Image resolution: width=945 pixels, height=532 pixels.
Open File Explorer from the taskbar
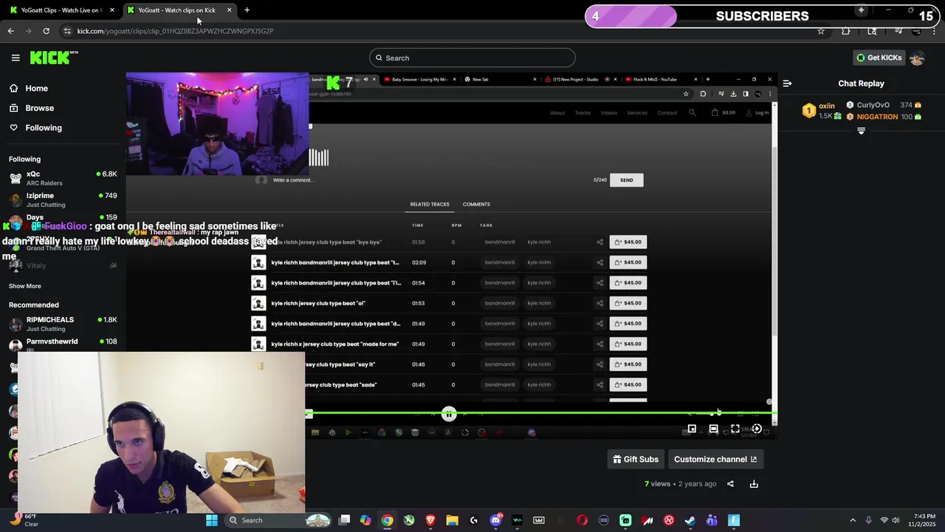[x=452, y=520]
